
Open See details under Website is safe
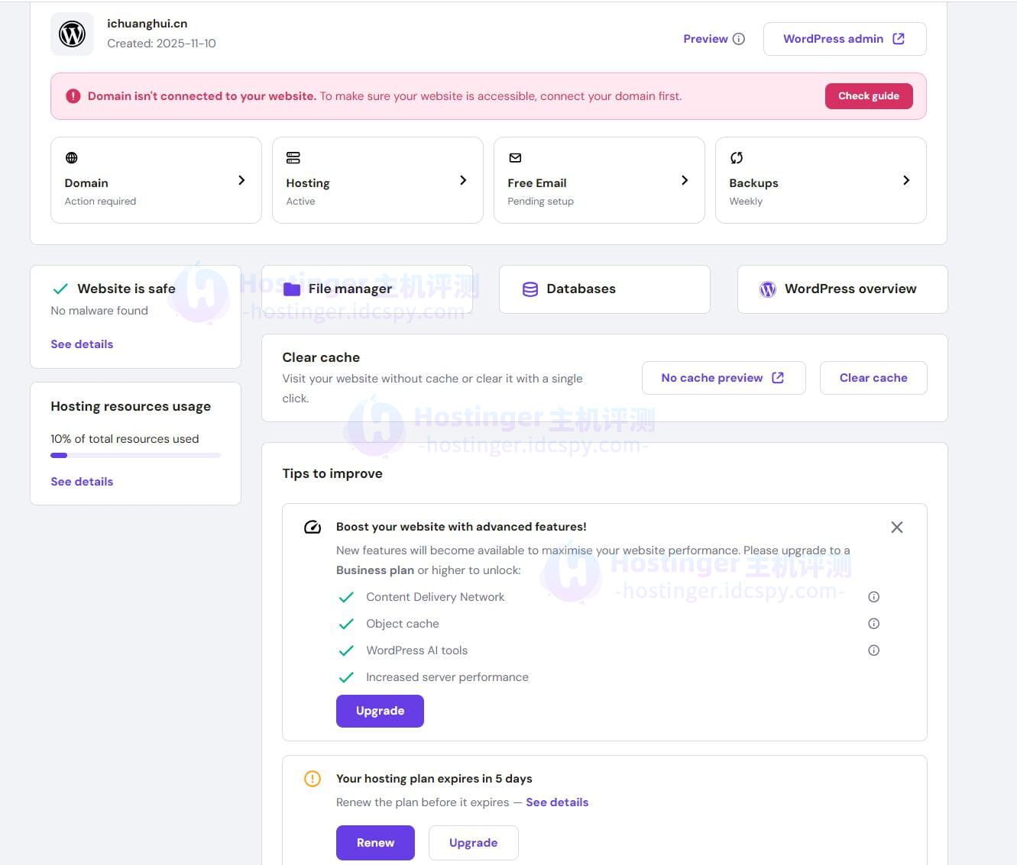82,344
